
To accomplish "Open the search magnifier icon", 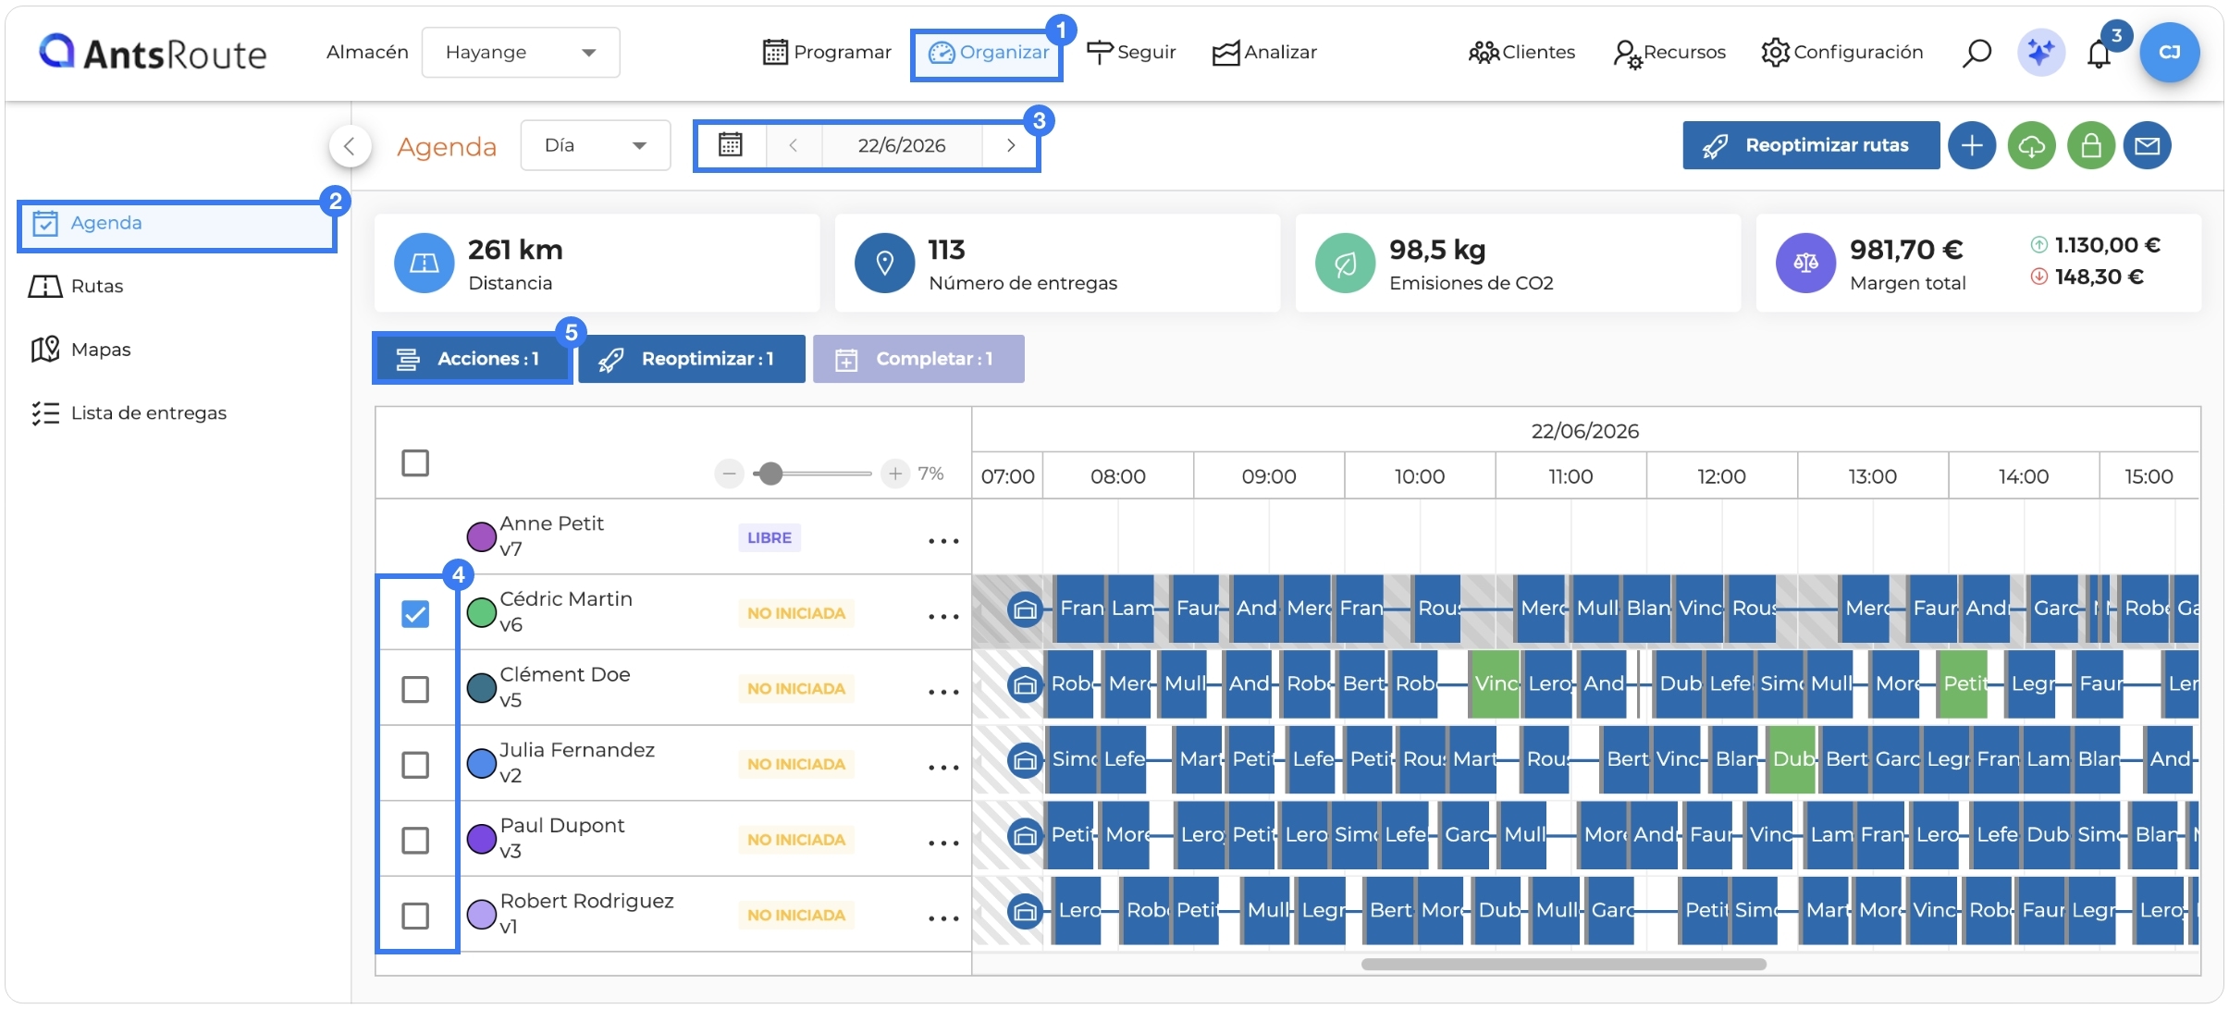I will tap(1977, 53).
